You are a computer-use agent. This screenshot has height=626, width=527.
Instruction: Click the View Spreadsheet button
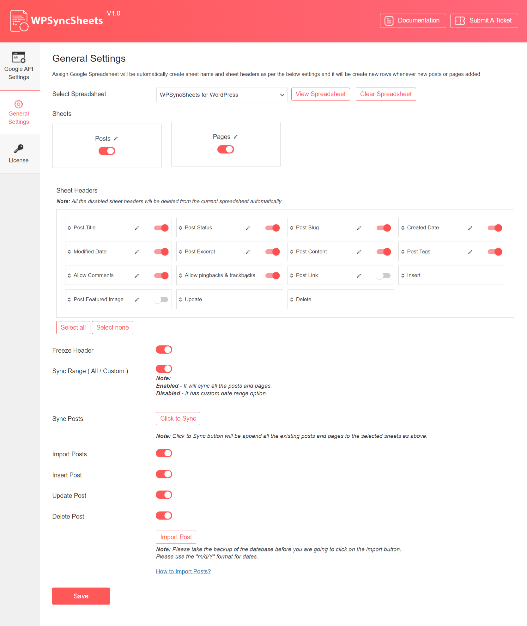point(321,94)
